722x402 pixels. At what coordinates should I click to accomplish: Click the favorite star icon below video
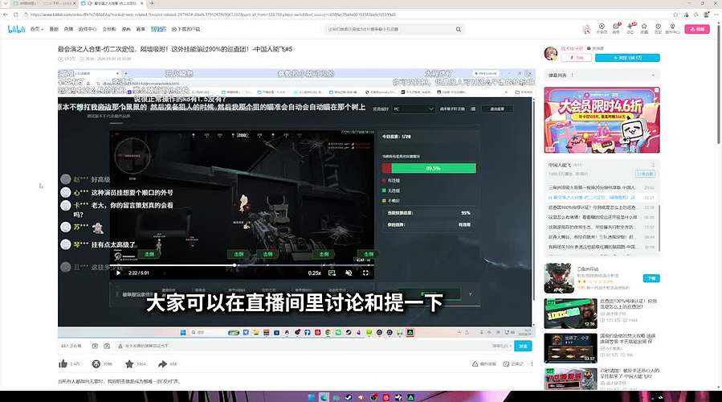pos(129,363)
